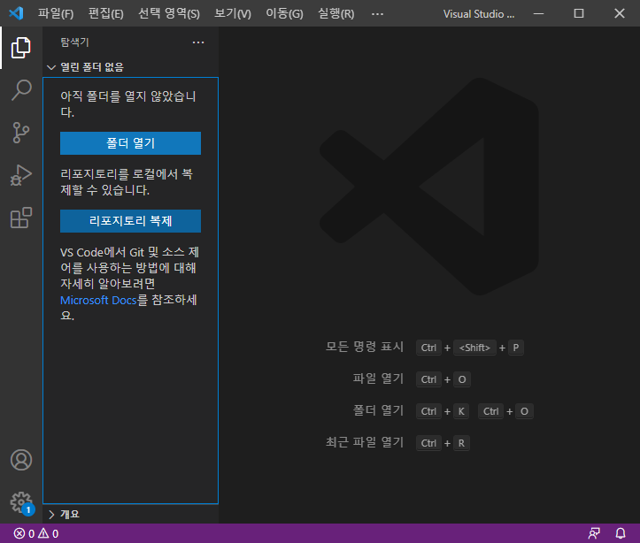
Task: Open the 편집(E) menu
Action: click(105, 13)
